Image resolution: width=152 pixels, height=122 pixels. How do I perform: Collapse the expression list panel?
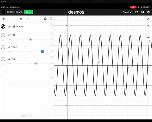(51, 19)
